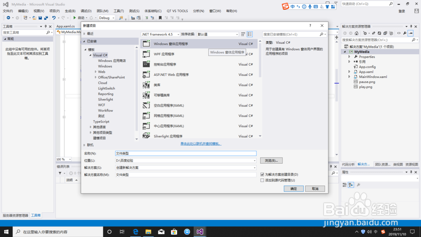Screen dimensions: 421x237
Task: Click 搜索已安装模板 search field
Action: coord(291,35)
